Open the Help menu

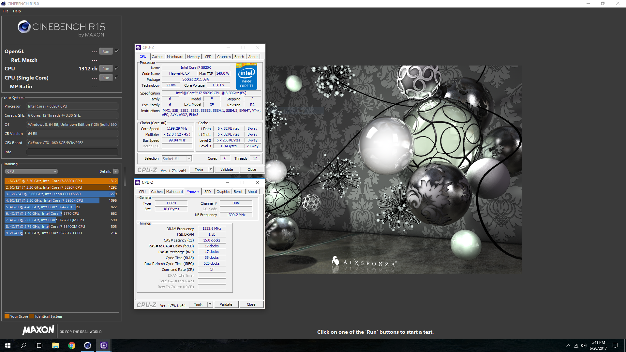point(17,11)
